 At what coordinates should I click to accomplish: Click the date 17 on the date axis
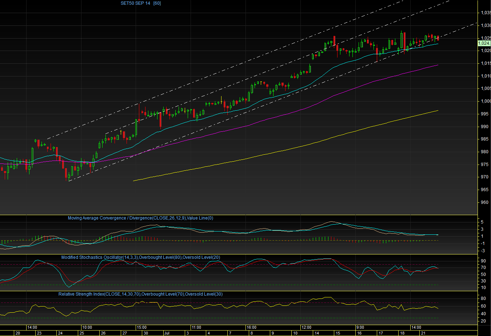tap(380, 333)
